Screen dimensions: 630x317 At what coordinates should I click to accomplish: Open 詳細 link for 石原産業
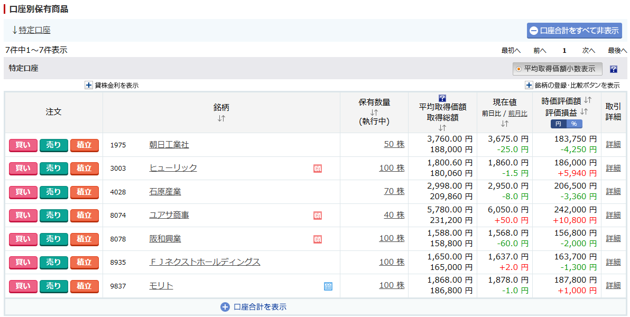click(x=613, y=192)
